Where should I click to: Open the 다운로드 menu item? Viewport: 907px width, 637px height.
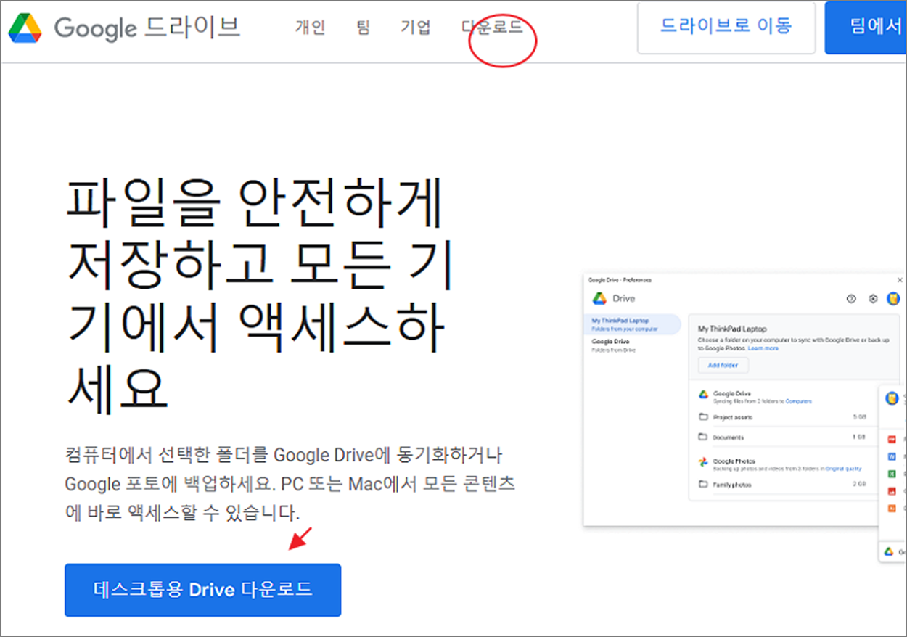492,28
